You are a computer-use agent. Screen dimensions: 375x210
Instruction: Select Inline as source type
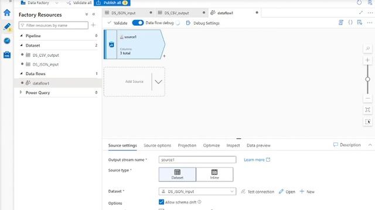tap(214, 174)
